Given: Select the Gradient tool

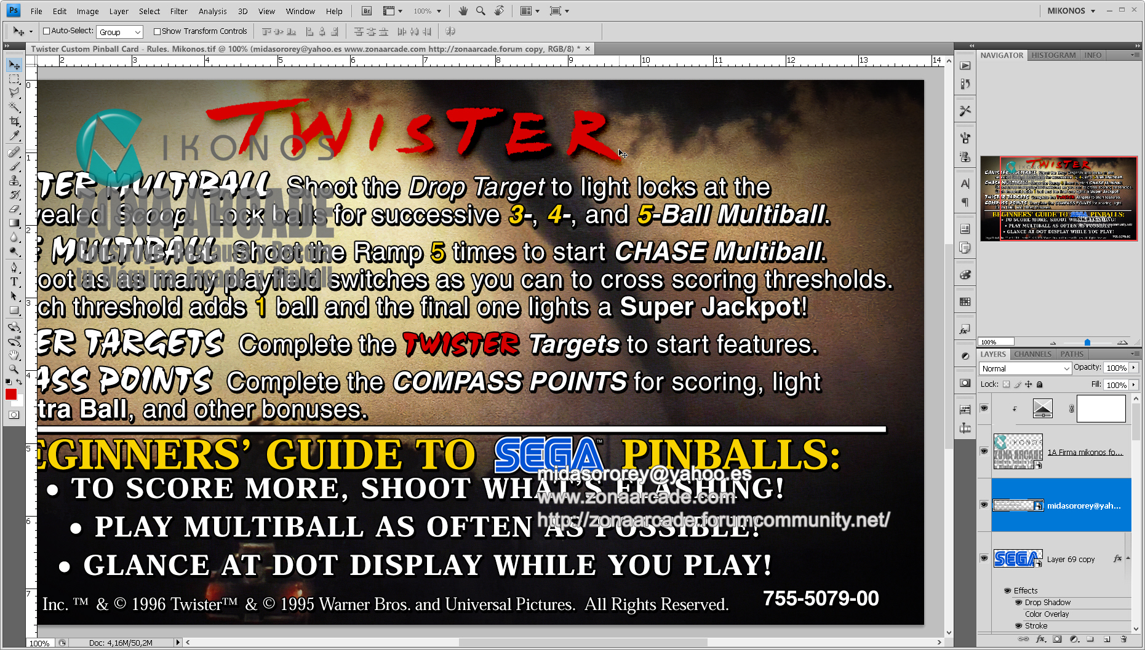Looking at the screenshot, I should tap(14, 223).
